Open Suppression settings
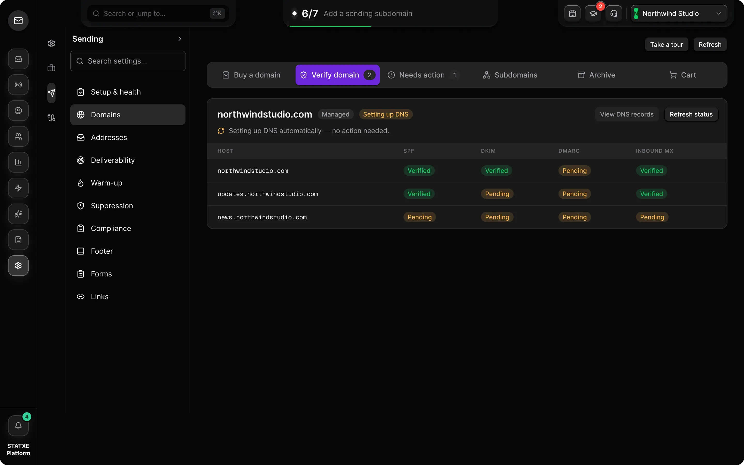 (128, 206)
